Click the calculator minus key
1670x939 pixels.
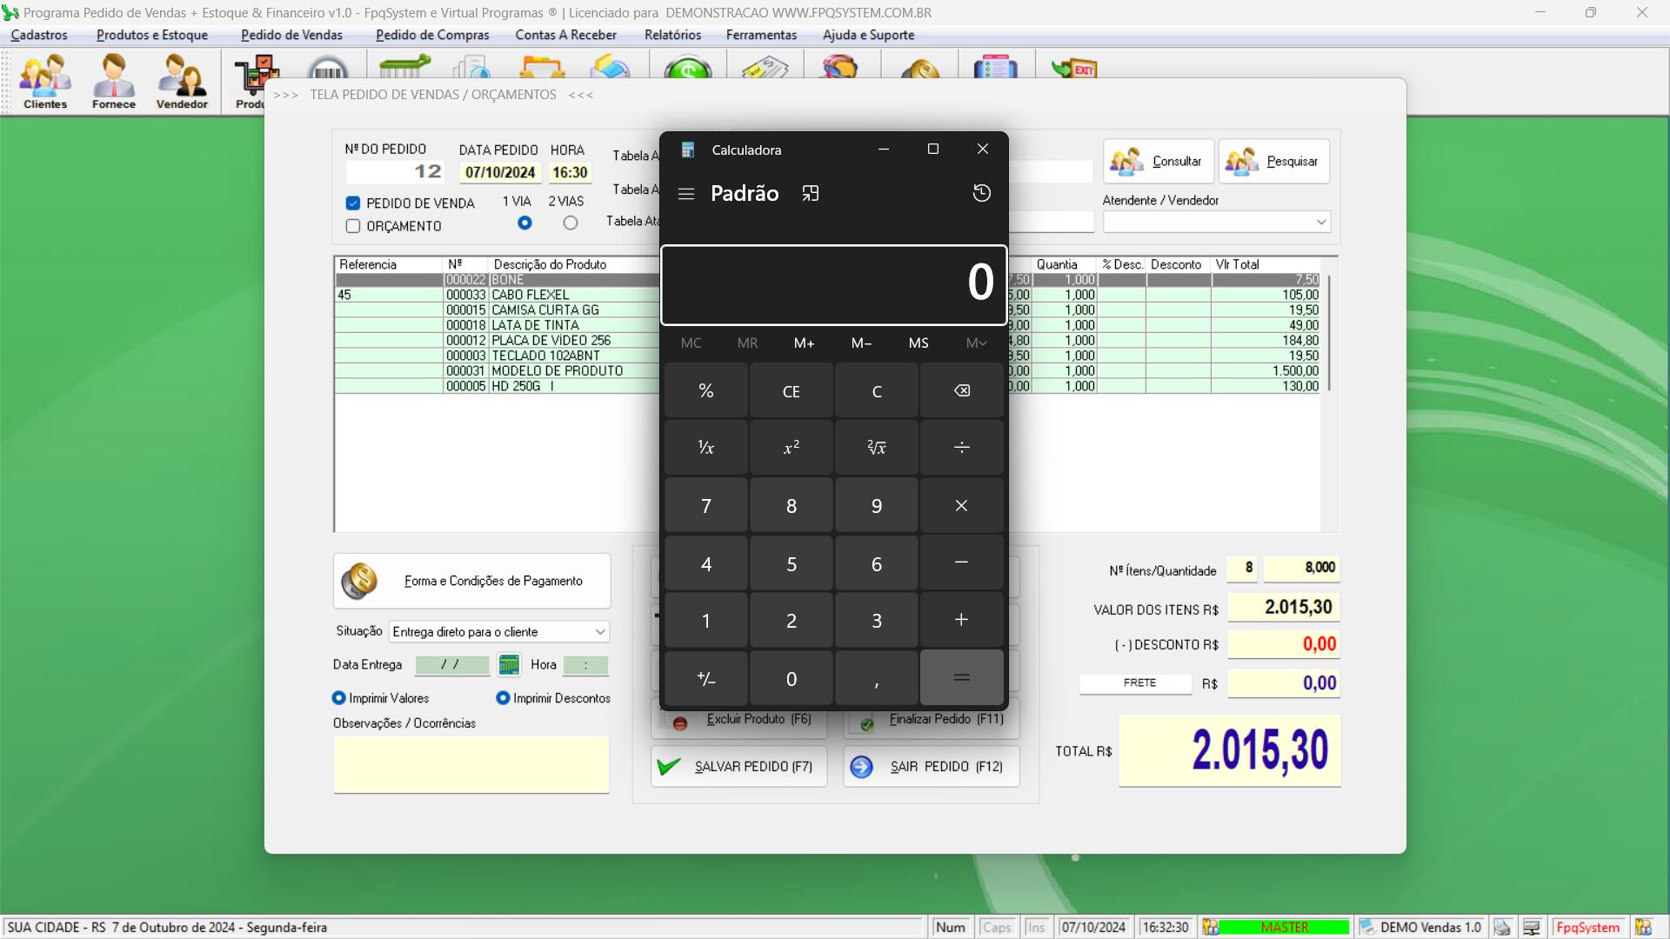pyautogui.click(x=961, y=563)
